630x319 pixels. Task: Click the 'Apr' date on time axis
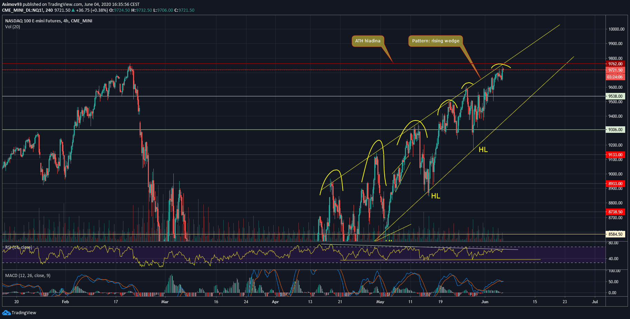[275, 302]
